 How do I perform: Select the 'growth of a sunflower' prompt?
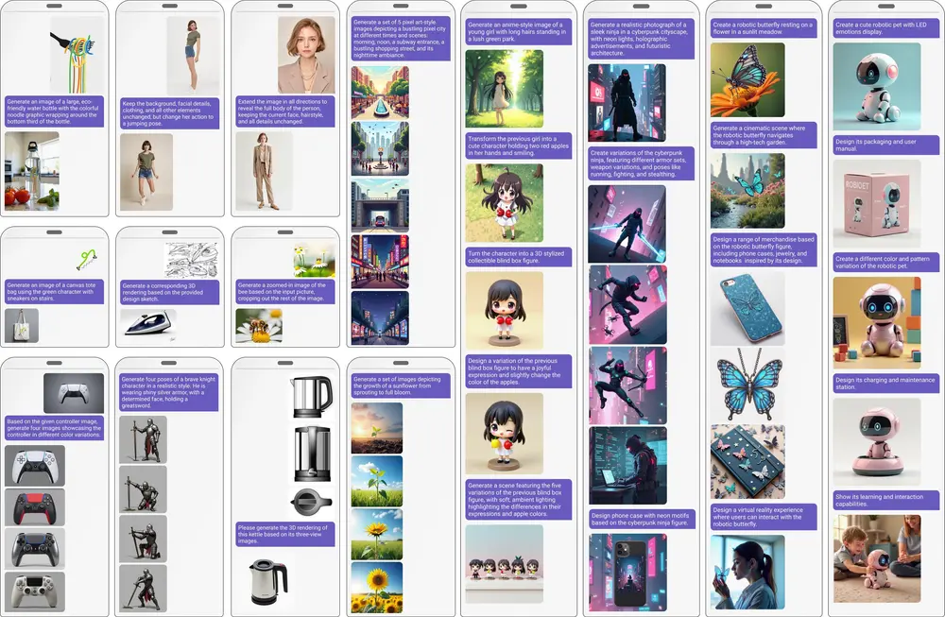click(x=401, y=386)
